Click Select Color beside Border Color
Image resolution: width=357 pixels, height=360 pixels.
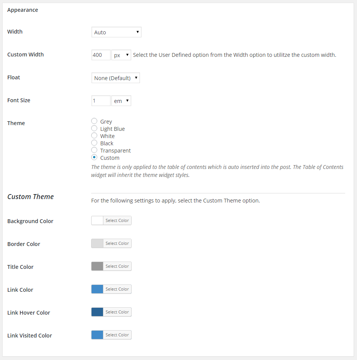tap(117, 243)
